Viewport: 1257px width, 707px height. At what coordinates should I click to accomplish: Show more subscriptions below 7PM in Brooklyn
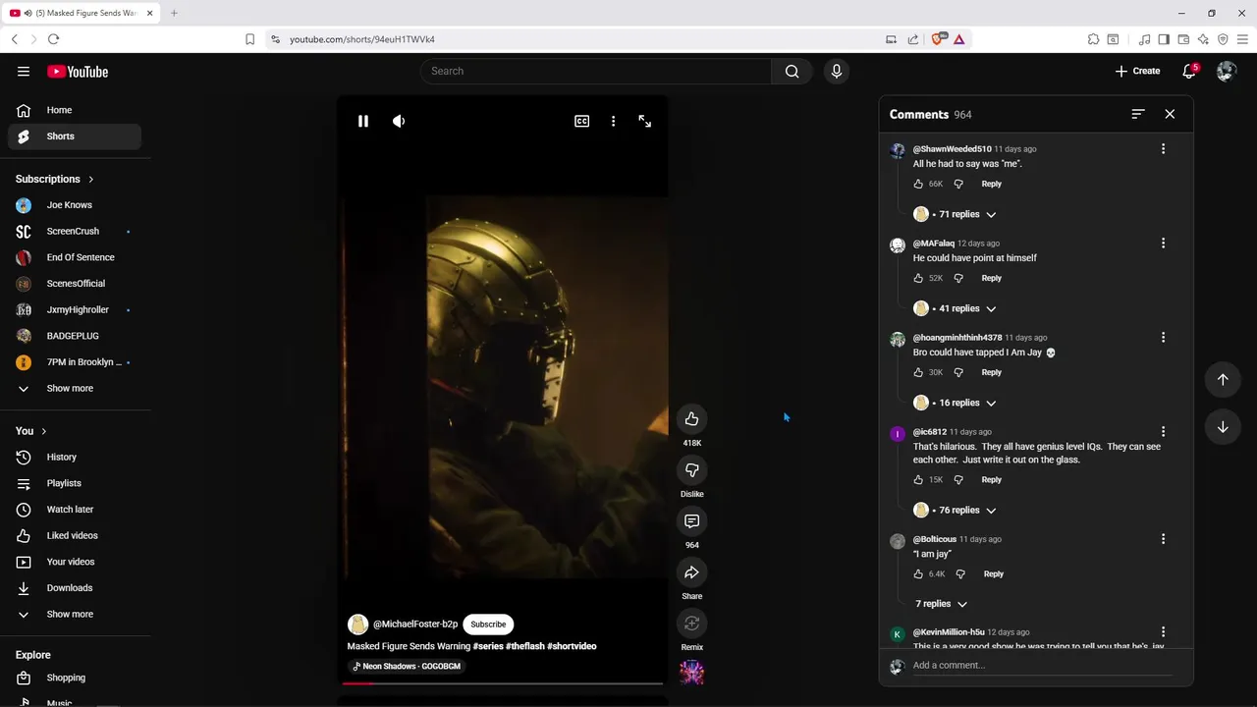tap(75, 389)
